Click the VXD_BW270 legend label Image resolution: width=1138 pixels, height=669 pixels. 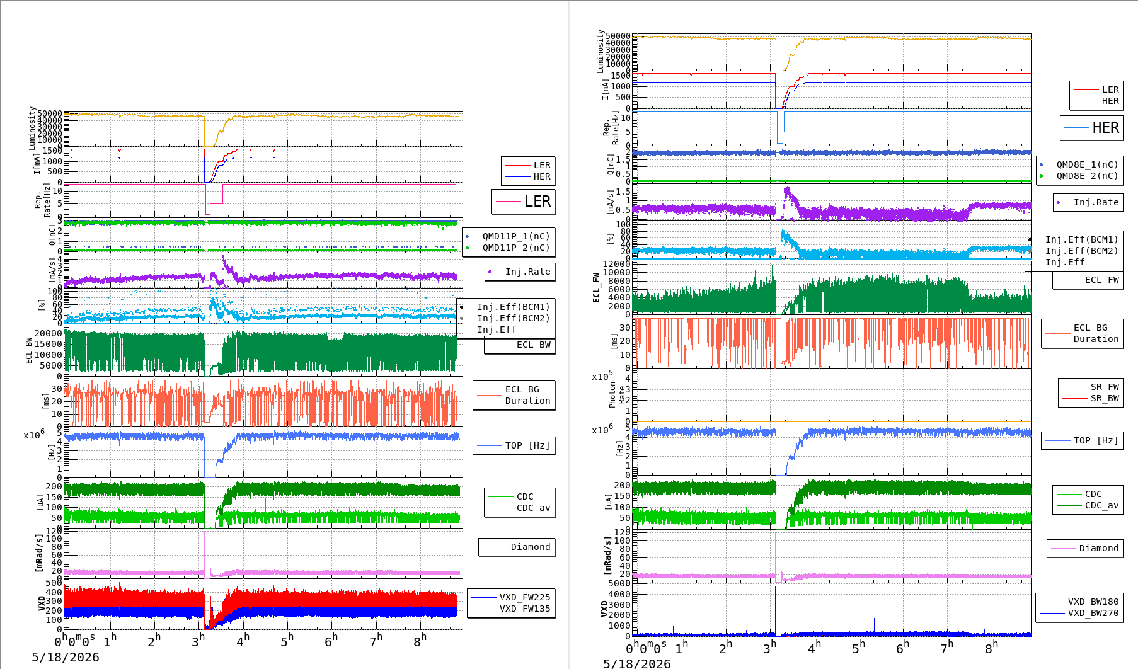click(1093, 613)
